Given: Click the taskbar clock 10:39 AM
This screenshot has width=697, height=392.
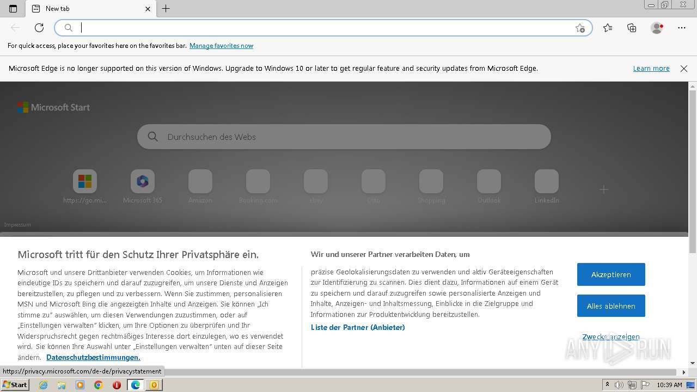Looking at the screenshot, I should [x=669, y=385].
